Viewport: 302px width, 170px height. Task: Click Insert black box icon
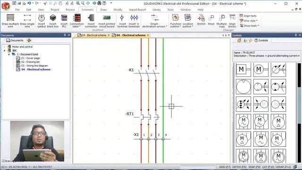coord(53,21)
